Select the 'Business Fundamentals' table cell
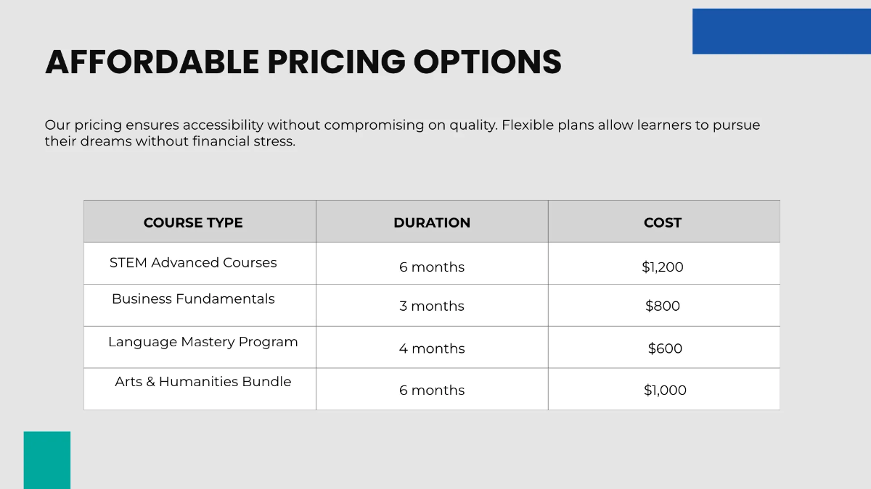 click(x=193, y=299)
